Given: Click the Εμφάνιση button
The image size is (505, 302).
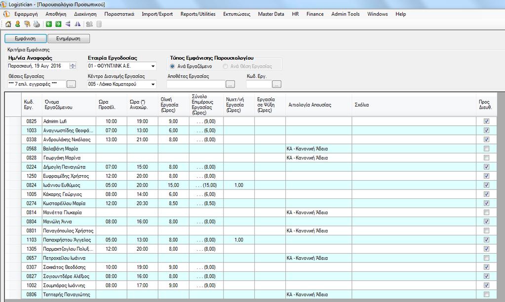Looking at the screenshot, I should [x=25, y=38].
